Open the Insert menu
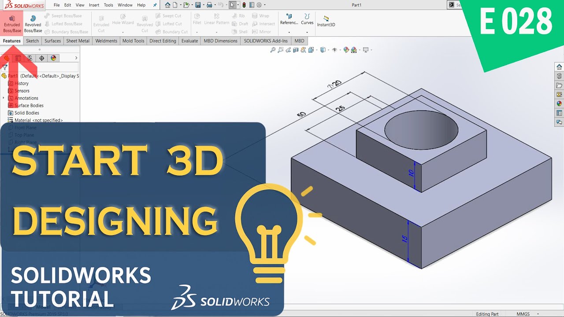 (x=94, y=5)
